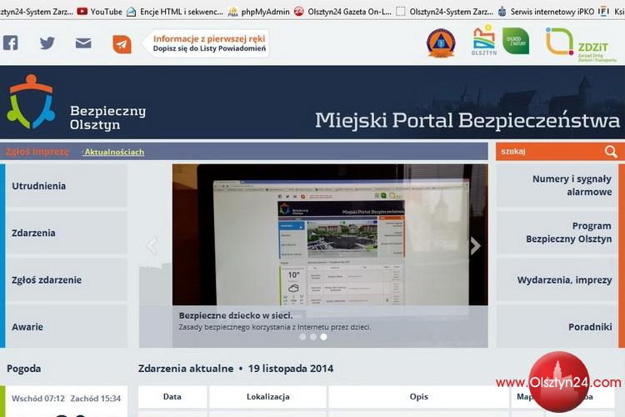This screenshot has width=625, height=417.
Task: Click the Lokalizacja column header
Action: 267,397
